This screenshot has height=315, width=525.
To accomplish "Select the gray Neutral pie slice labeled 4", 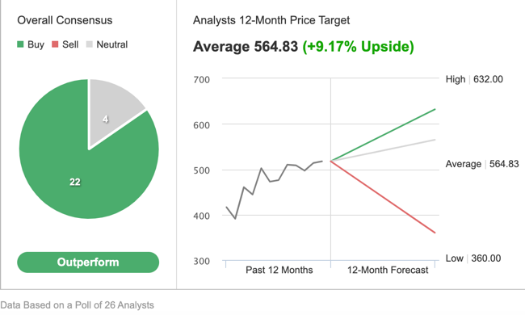I will [x=112, y=111].
